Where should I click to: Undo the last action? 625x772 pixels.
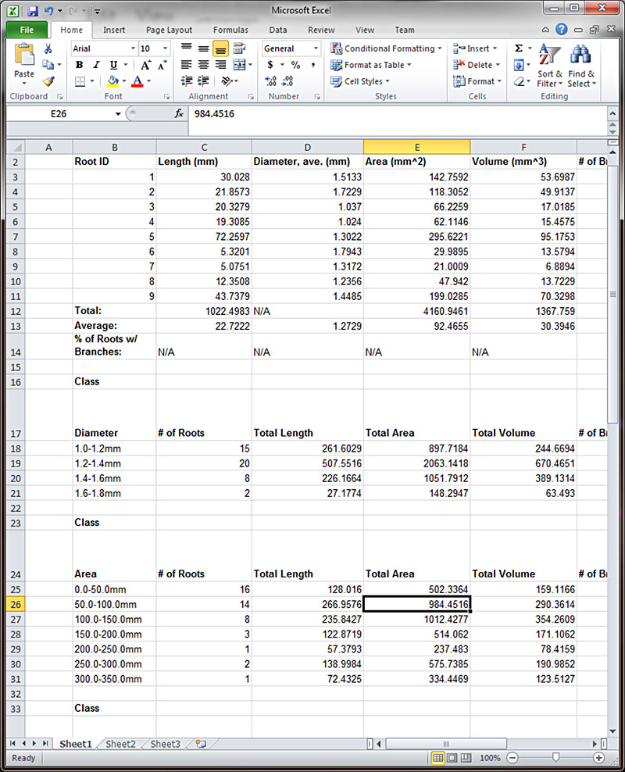click(48, 10)
